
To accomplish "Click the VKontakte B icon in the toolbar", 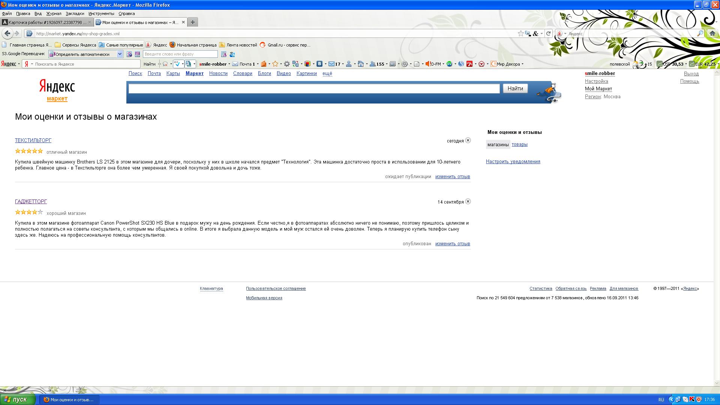I will pyautogui.click(x=319, y=64).
